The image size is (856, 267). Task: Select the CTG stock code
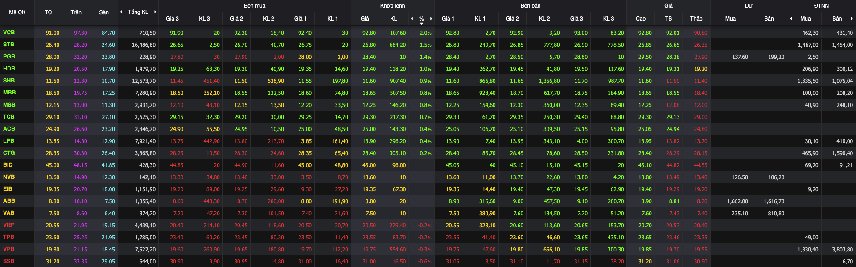tap(9, 153)
